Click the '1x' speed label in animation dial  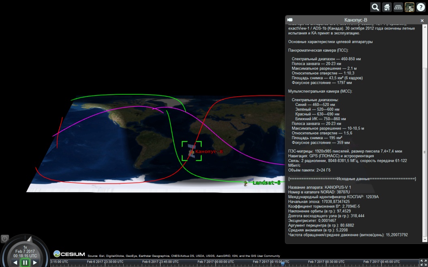(x=25, y=248)
